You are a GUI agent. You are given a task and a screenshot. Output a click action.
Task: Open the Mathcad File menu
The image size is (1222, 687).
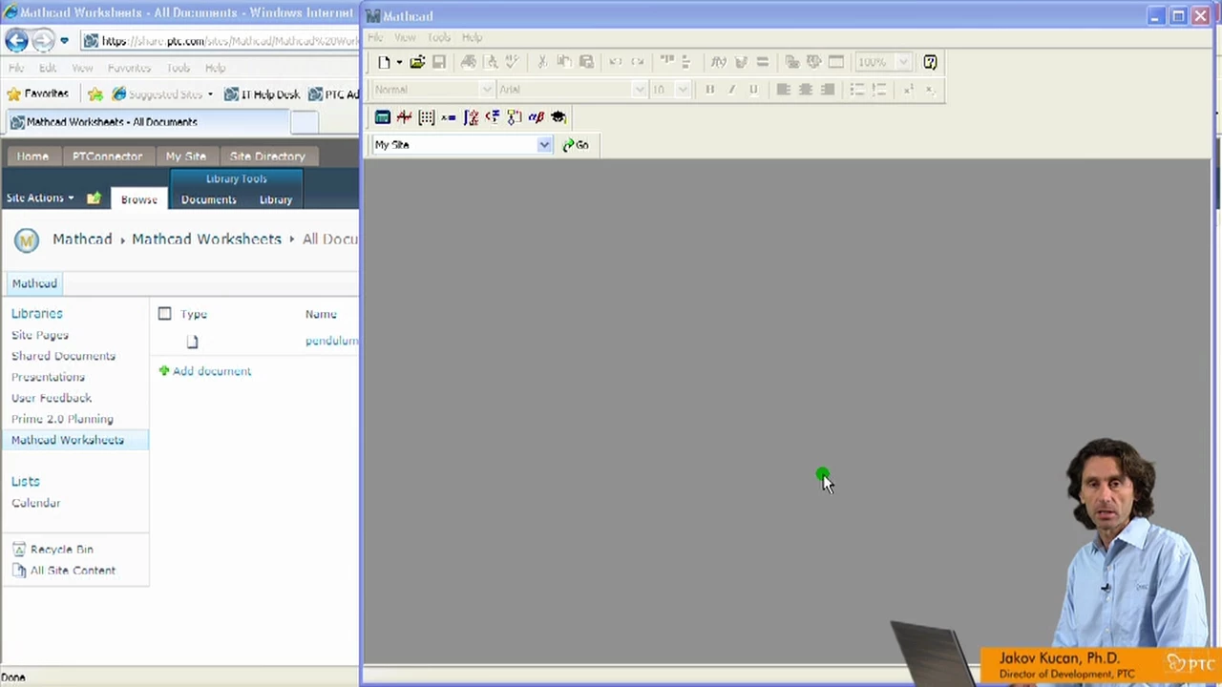click(x=374, y=38)
